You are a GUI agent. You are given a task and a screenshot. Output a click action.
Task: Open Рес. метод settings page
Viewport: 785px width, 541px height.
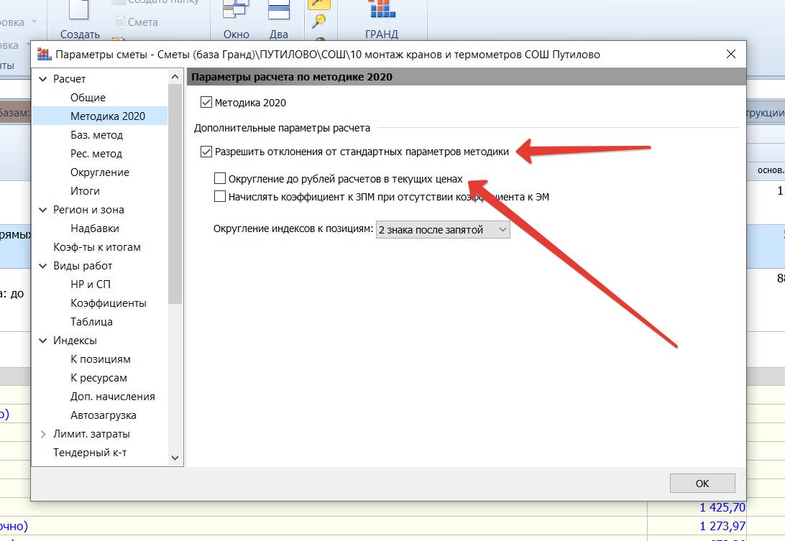coord(96,154)
